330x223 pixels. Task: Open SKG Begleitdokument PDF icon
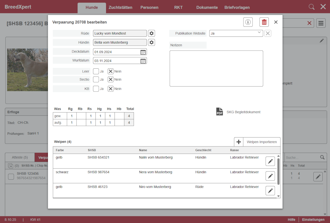220,112
